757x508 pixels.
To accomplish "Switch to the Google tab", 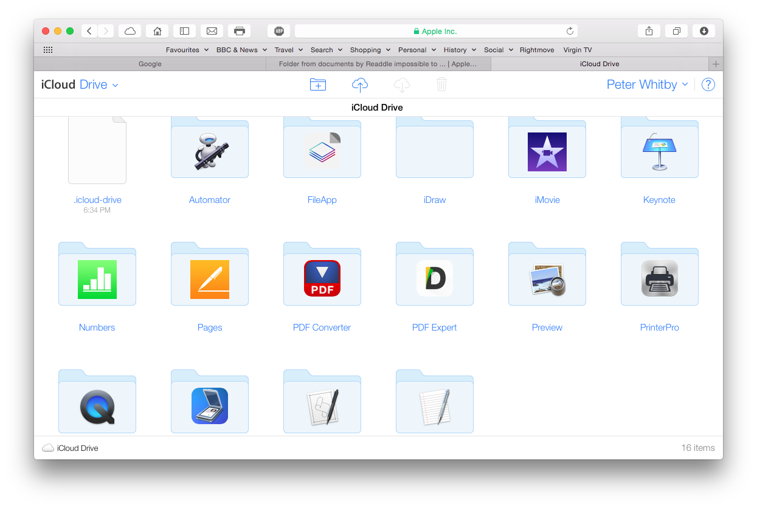I will (150, 64).
